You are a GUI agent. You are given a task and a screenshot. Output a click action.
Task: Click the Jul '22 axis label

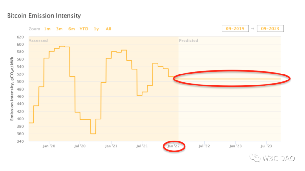205,146
